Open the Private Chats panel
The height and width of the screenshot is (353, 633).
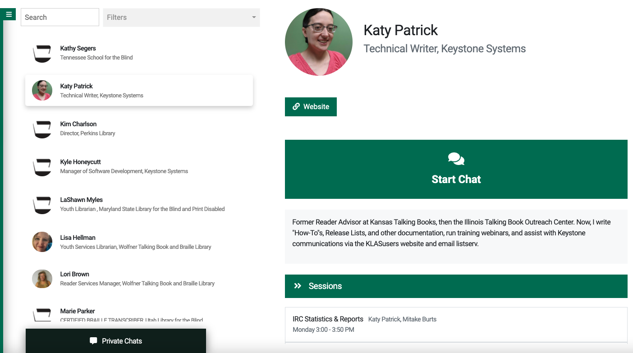(116, 341)
